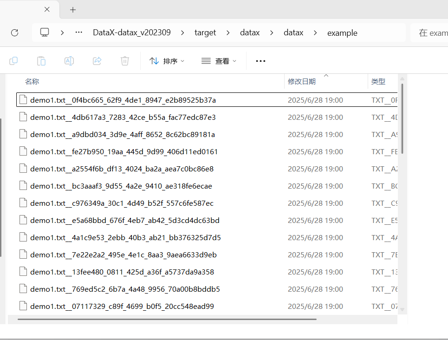This screenshot has width=448, height=340.
Task: Open the 排序 sort dropdown
Action: (167, 61)
